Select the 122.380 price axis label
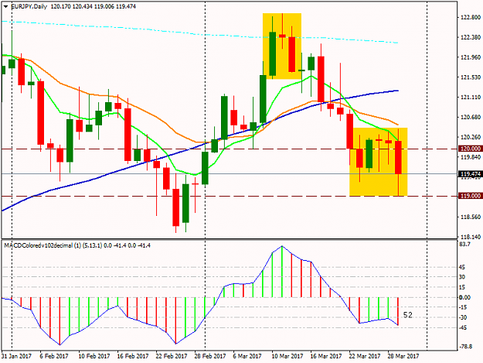This screenshot has width=483, height=363. point(471,37)
